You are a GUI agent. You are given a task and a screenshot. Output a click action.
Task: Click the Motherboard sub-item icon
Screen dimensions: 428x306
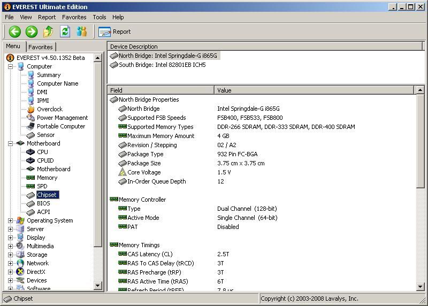point(30,169)
